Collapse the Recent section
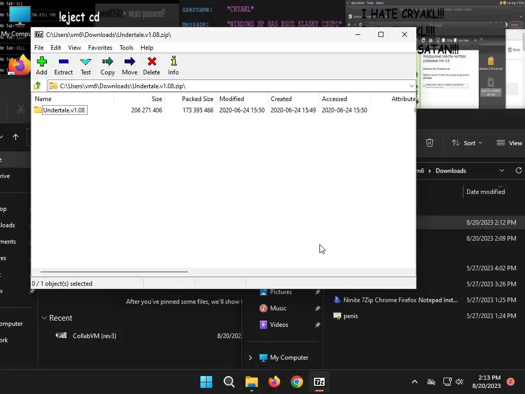The height and width of the screenshot is (394, 525). pos(44,318)
